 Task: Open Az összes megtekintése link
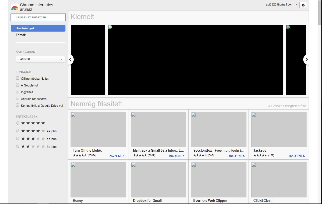click(x=287, y=106)
